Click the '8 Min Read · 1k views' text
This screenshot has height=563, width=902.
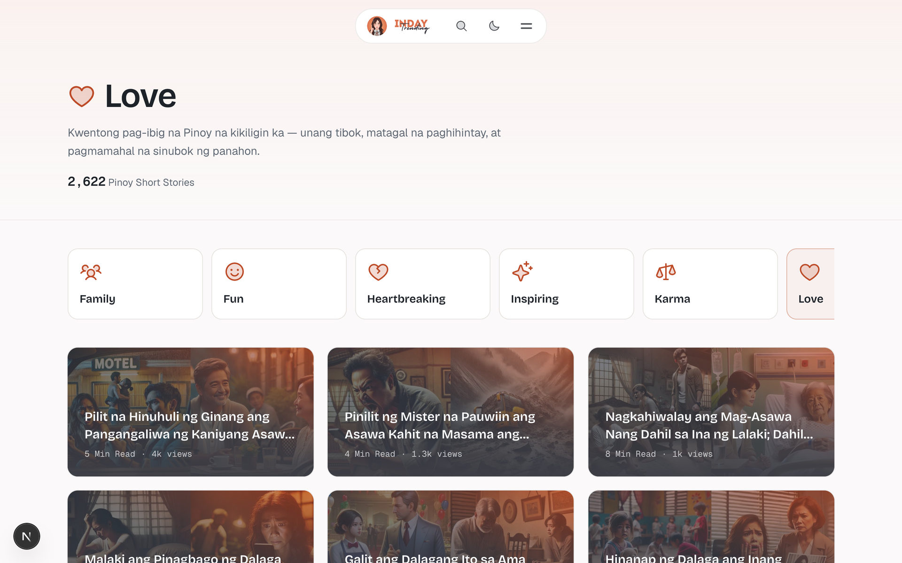[x=659, y=454]
